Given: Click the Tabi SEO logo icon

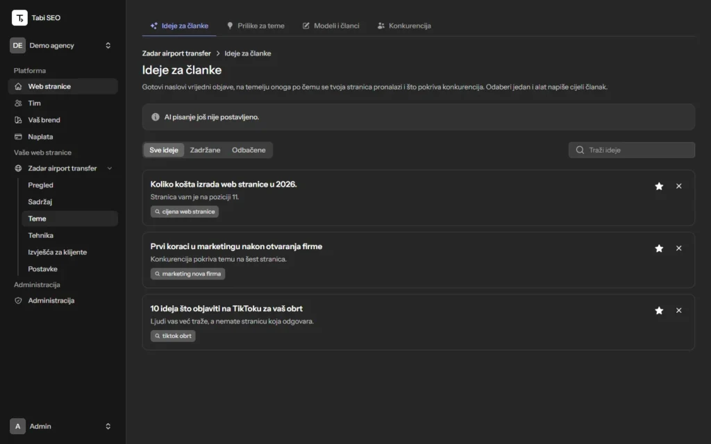Looking at the screenshot, I should (x=19, y=17).
